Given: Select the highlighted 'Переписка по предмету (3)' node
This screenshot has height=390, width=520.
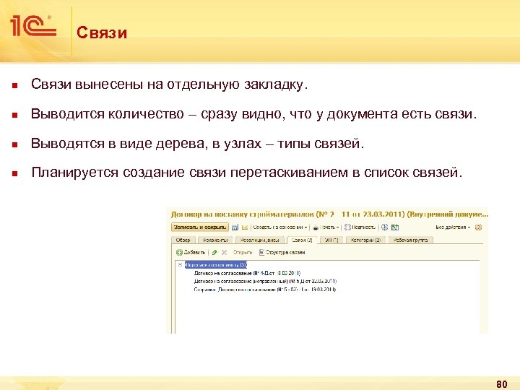Looking at the screenshot, I should 216,264.
